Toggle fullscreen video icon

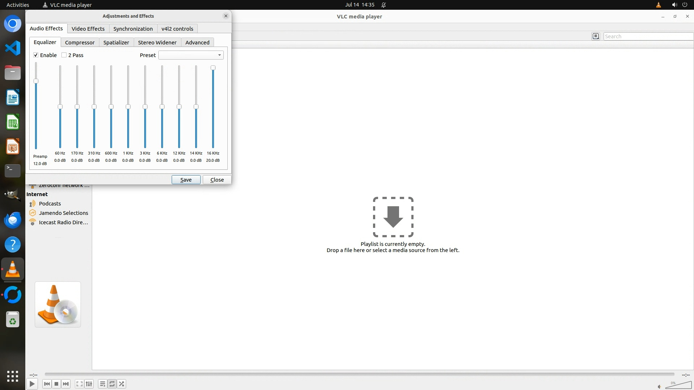click(x=80, y=384)
